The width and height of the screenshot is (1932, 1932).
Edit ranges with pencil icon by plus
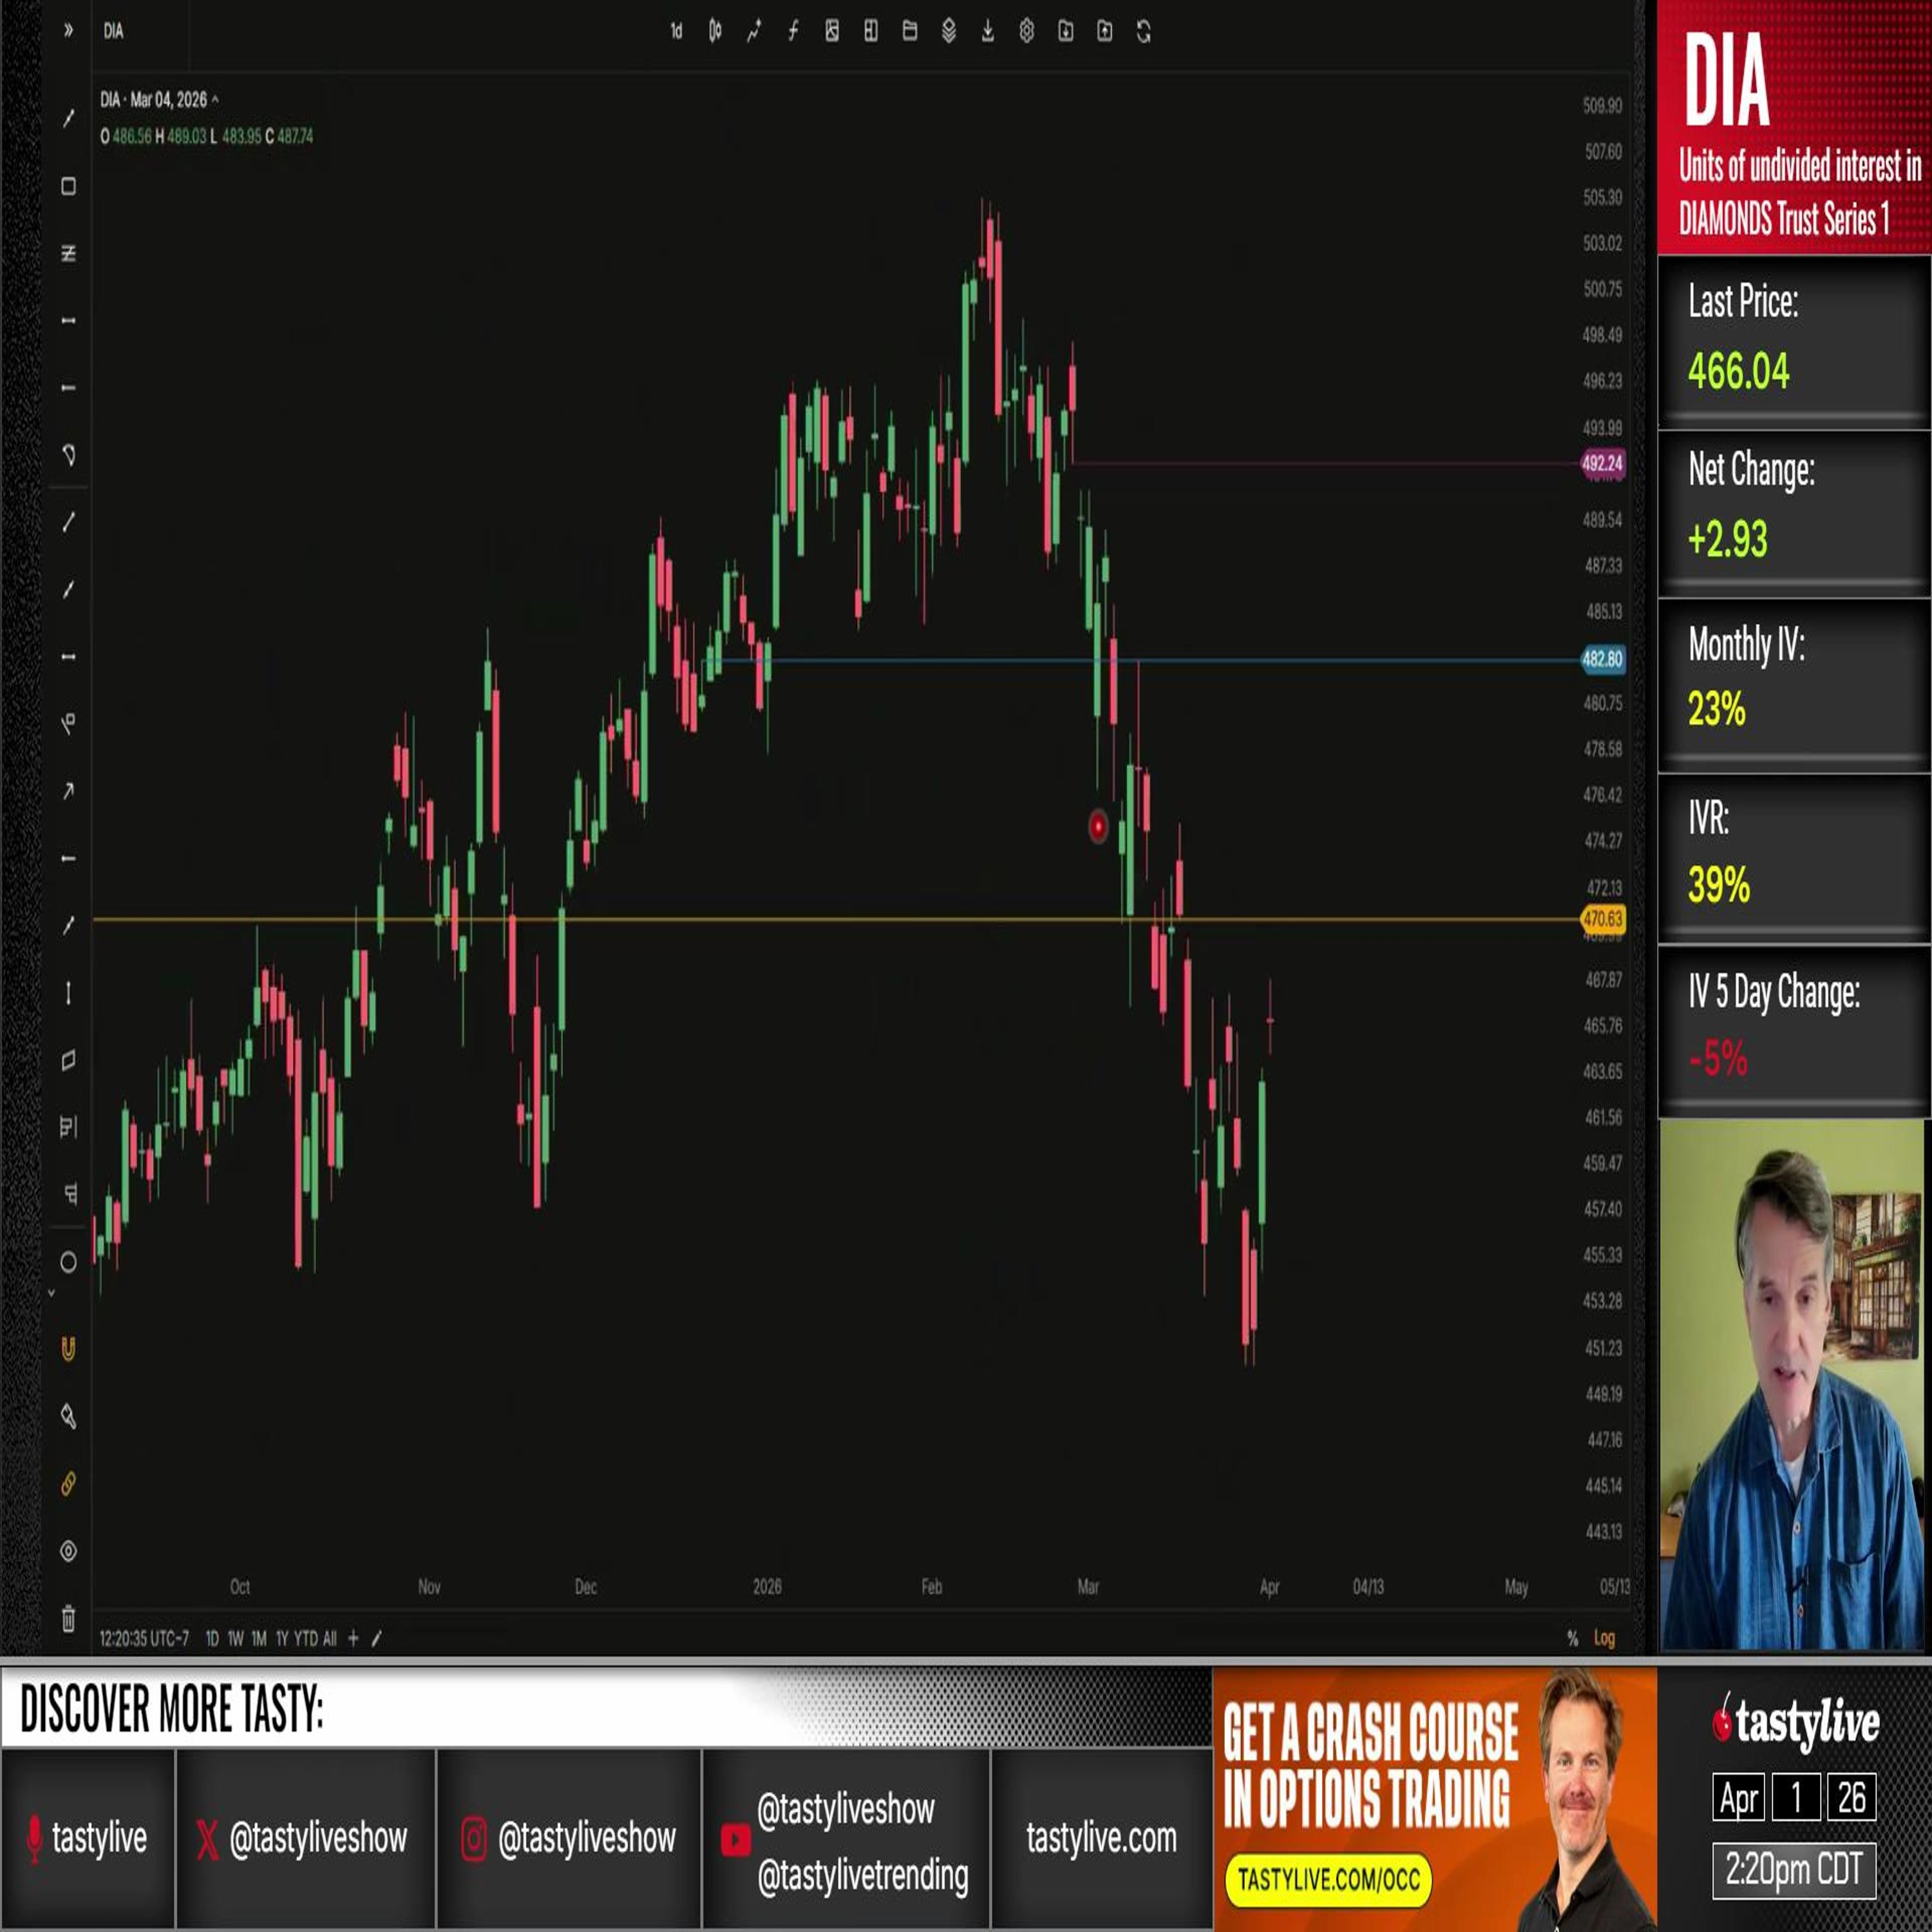tap(377, 1638)
